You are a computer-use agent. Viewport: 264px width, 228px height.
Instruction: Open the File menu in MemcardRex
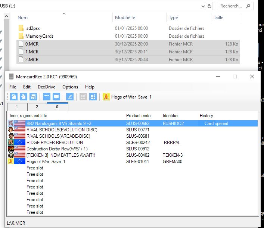tap(13, 87)
